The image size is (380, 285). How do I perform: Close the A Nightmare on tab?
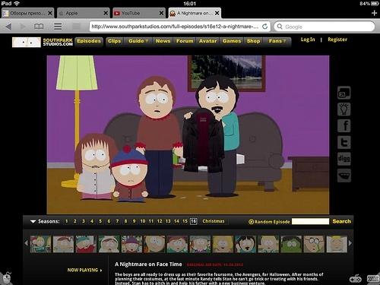[x=217, y=13]
